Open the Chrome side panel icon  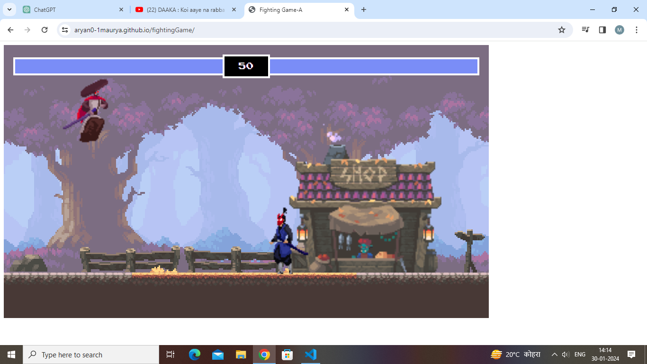602,29
